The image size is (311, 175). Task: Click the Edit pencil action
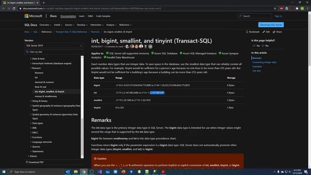pyautogui.click(x=266, y=32)
